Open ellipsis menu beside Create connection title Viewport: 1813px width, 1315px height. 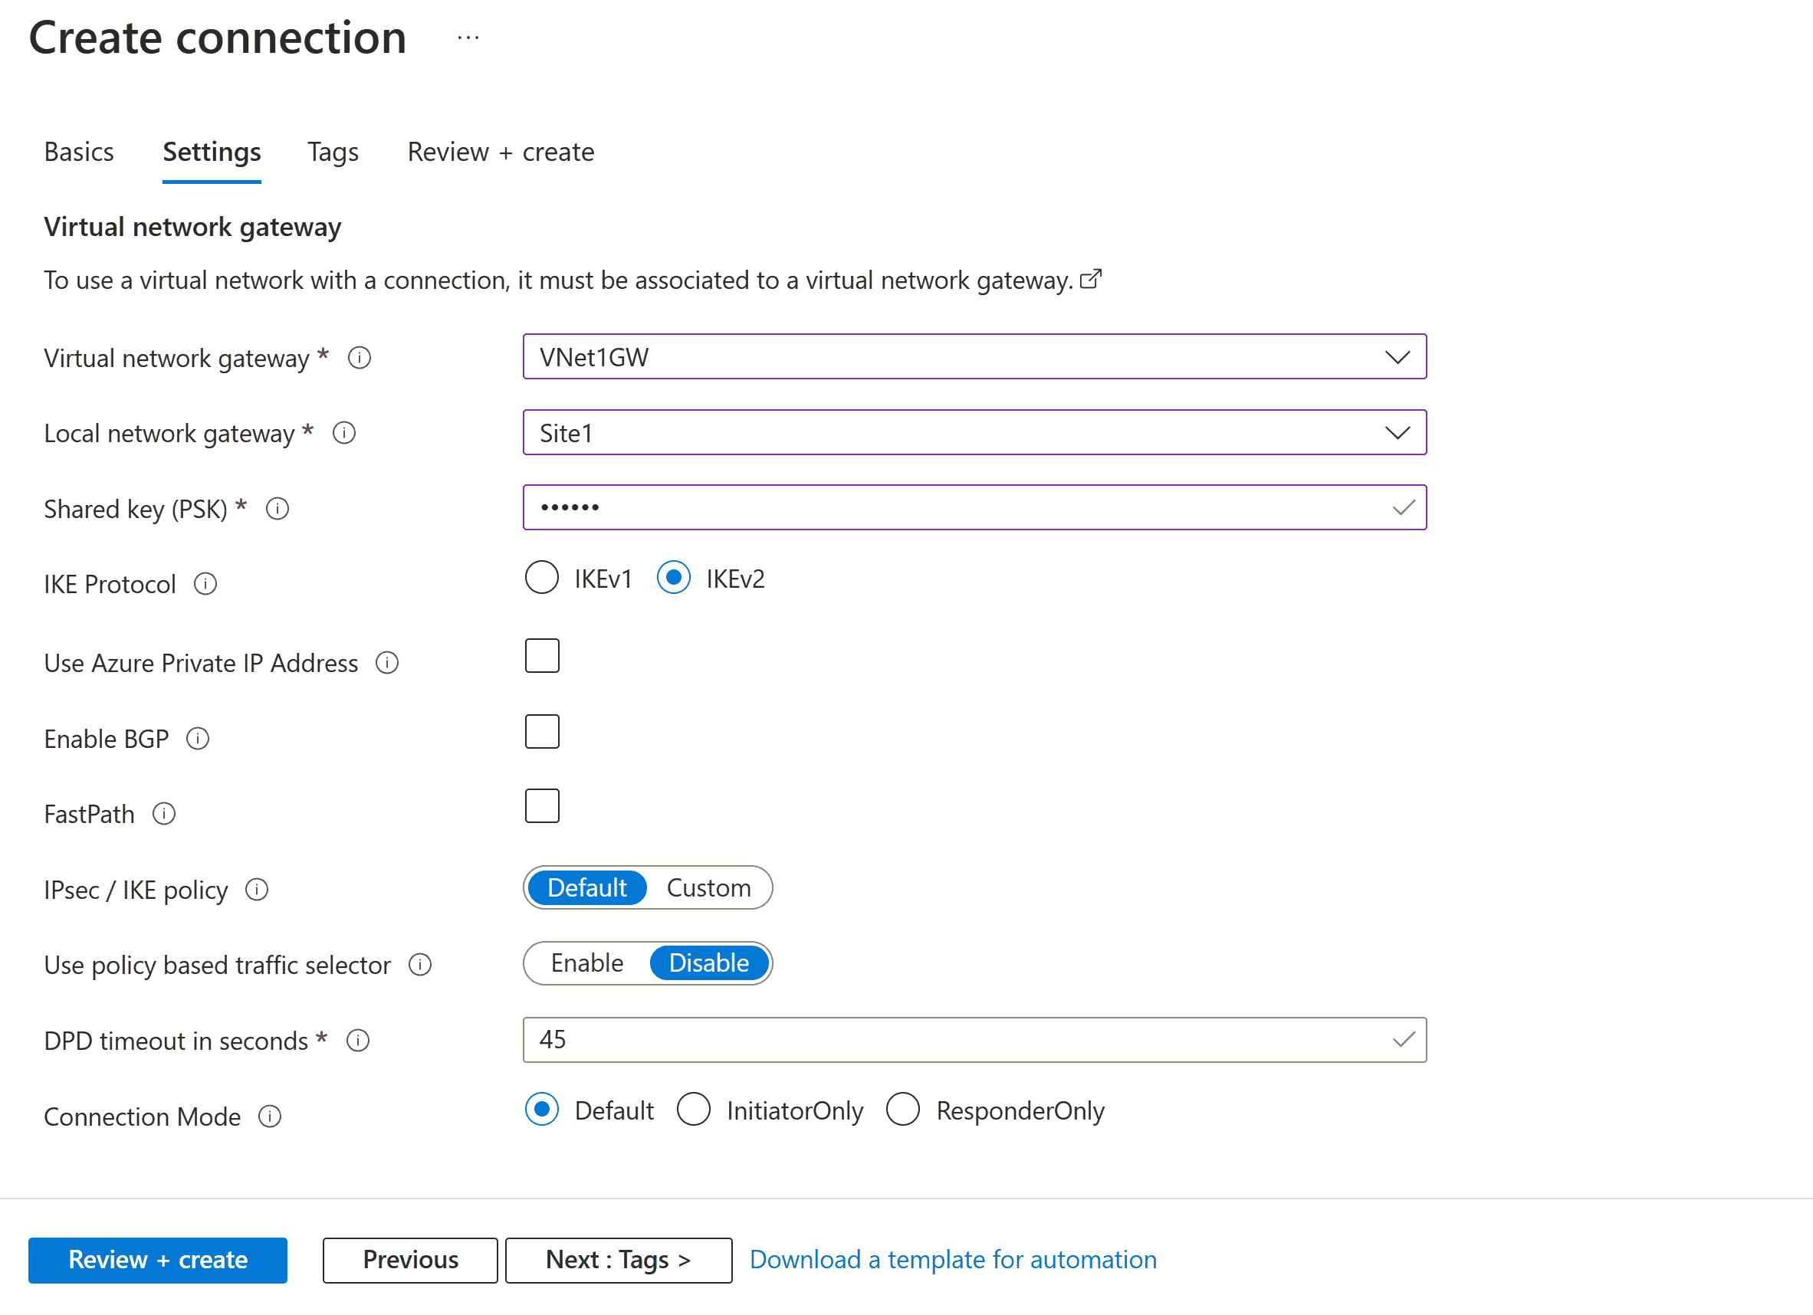tap(468, 37)
